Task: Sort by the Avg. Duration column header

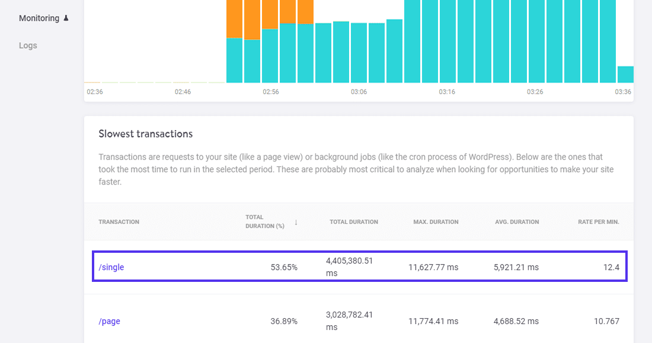Action: [x=517, y=222]
